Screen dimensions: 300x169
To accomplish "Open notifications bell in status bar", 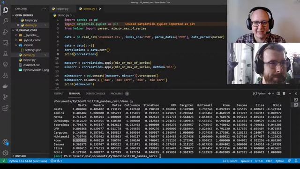I will click(x=296, y=161).
